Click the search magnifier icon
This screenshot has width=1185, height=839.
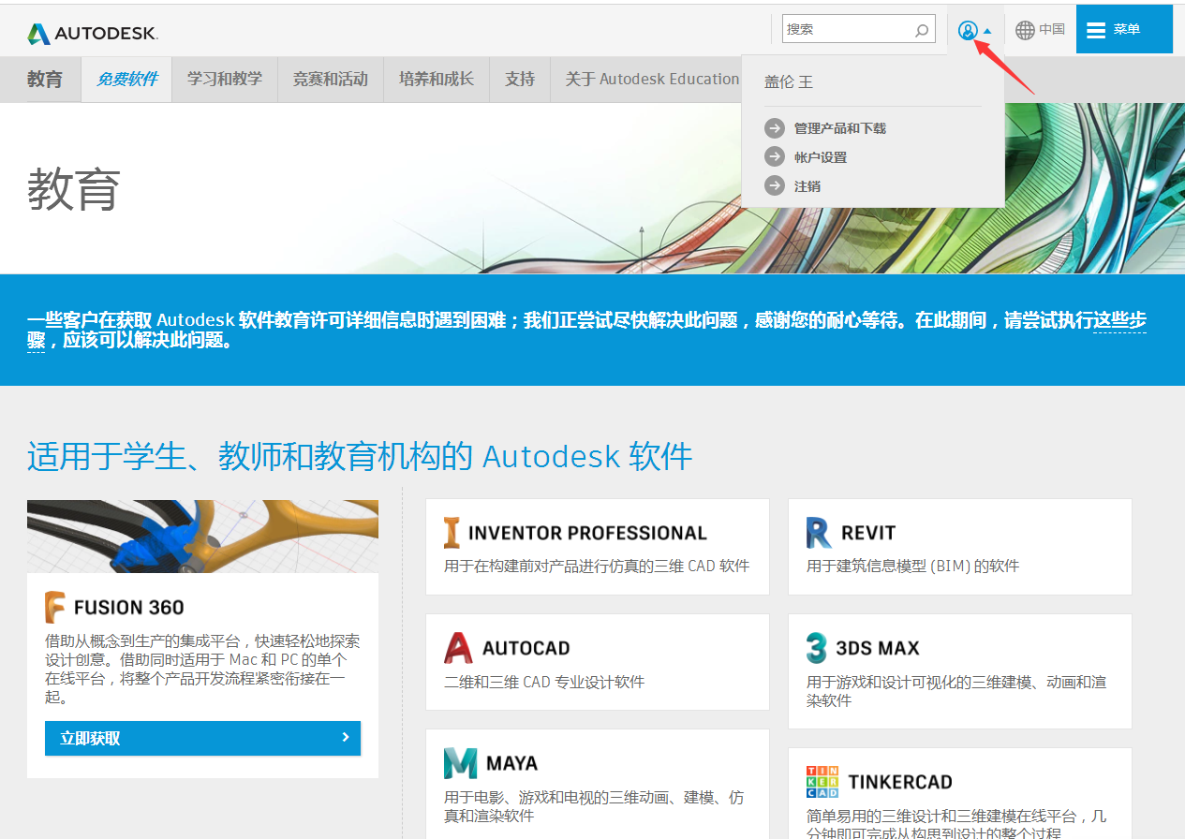click(922, 30)
